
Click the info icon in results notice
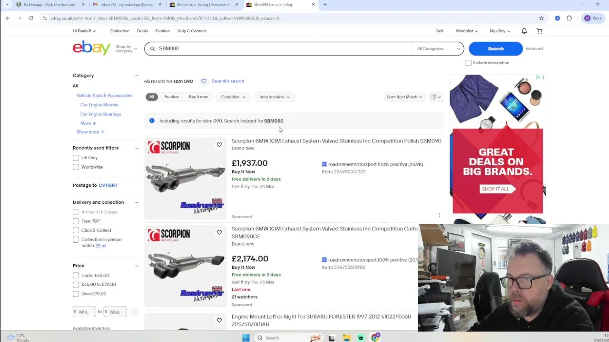click(x=152, y=121)
